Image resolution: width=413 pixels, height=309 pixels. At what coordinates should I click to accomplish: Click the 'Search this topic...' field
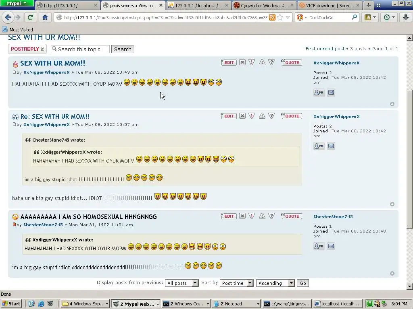click(80, 49)
